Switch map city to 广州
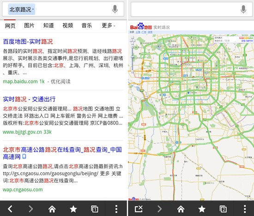Screen dimensions: 254x216 (x=144, y=32)
